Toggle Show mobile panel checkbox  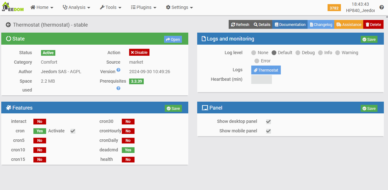268,131
